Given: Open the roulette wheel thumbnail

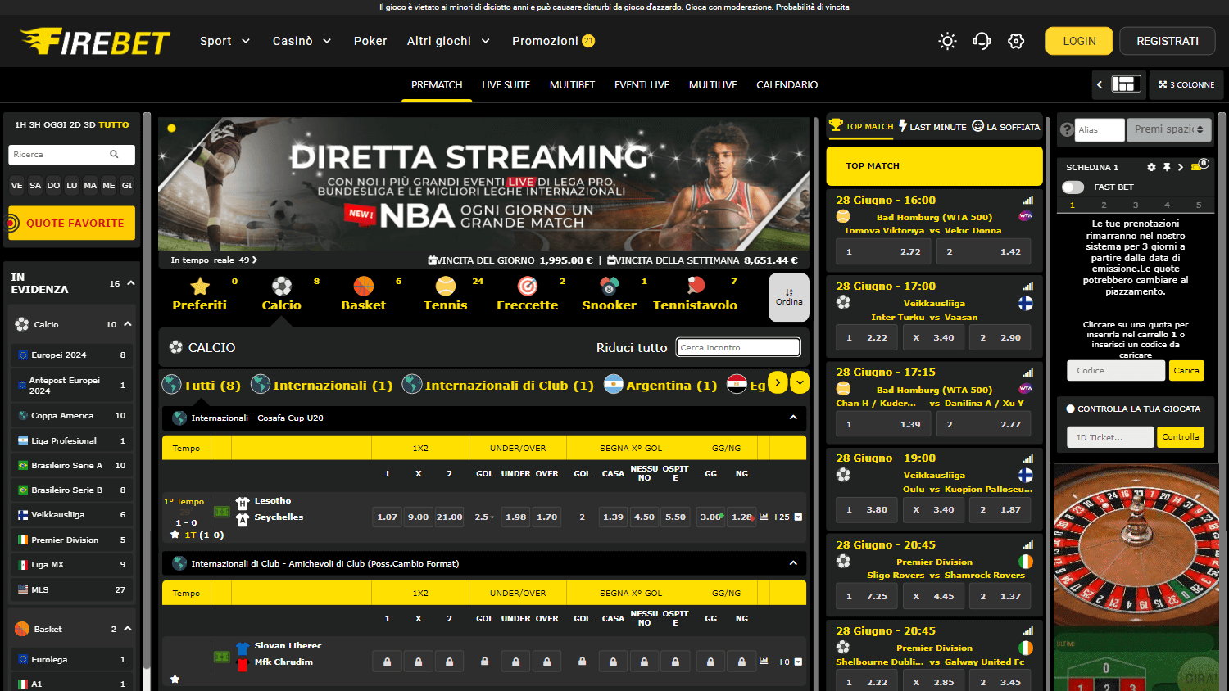Looking at the screenshot, I should click(1136, 545).
